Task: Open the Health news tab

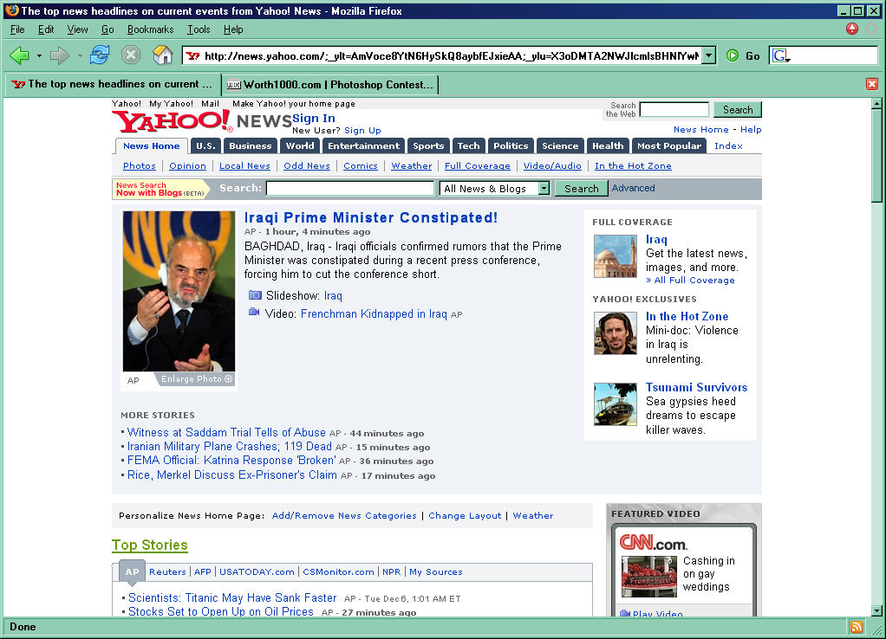Action: tap(608, 145)
